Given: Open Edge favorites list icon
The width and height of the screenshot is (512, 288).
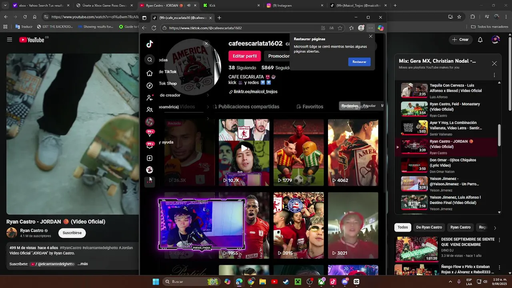Looking at the screenshot, I should [x=351, y=28].
